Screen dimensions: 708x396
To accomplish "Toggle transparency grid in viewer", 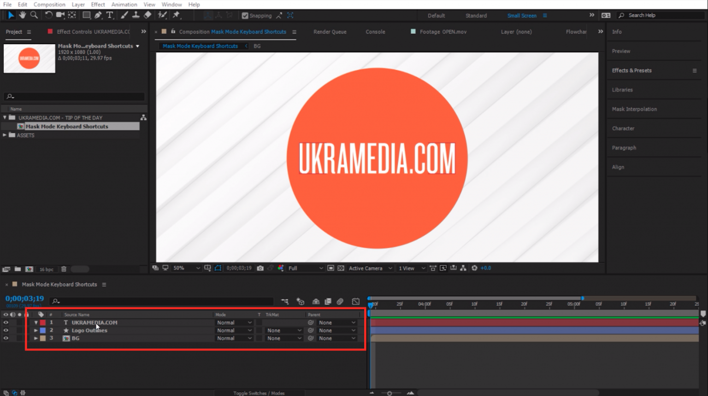I will (341, 268).
